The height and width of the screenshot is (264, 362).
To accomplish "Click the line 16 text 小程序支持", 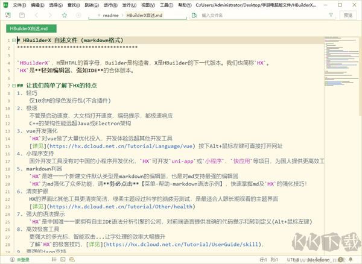I will 40,154.
